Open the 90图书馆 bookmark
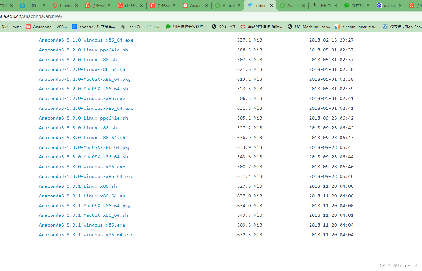This screenshot has height=271, width=422. click(223, 27)
